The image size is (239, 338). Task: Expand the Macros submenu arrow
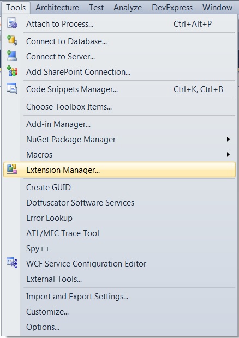228,155
